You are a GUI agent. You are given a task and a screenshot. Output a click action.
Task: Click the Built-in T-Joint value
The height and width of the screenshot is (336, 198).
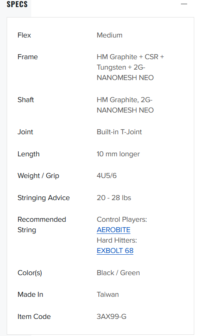click(x=119, y=132)
